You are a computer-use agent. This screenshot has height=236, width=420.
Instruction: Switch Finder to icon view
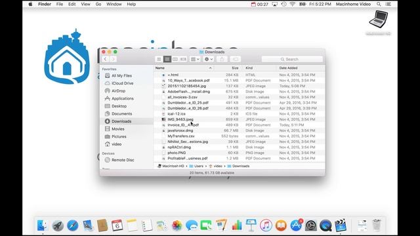point(159,59)
